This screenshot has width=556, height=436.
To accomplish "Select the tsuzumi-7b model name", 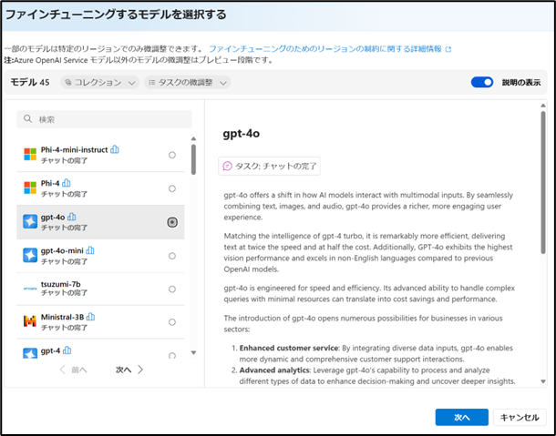I will pyautogui.click(x=61, y=284).
